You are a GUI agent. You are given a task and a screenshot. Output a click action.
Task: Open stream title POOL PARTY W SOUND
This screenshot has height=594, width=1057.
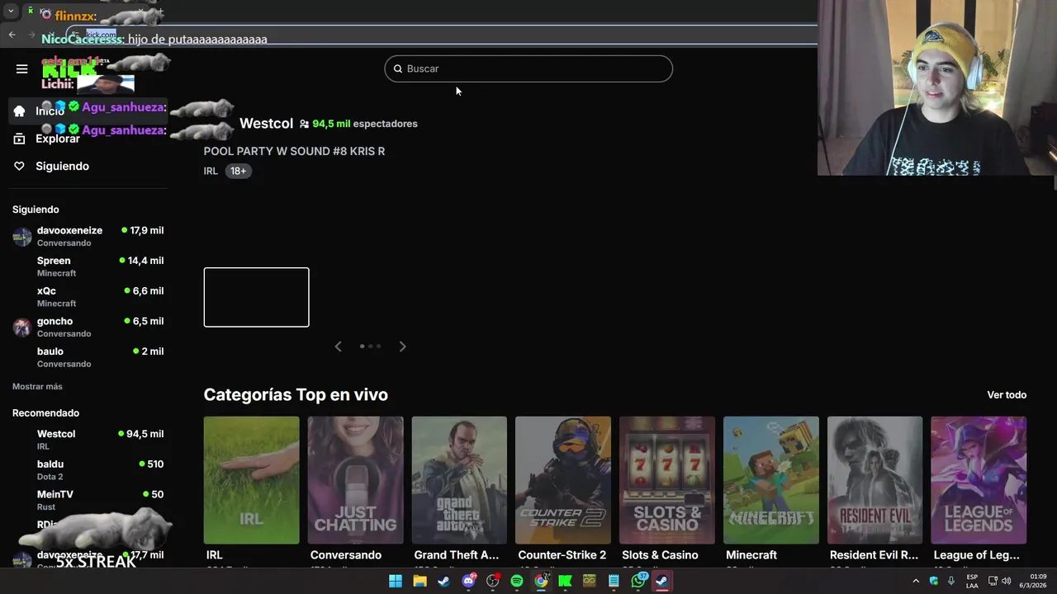294,151
